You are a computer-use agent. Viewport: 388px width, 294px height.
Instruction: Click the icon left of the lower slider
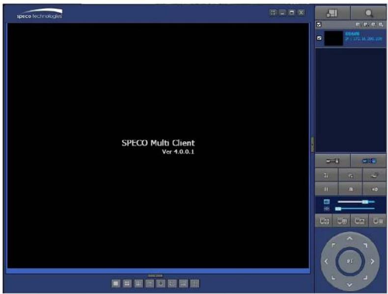[x=327, y=209]
